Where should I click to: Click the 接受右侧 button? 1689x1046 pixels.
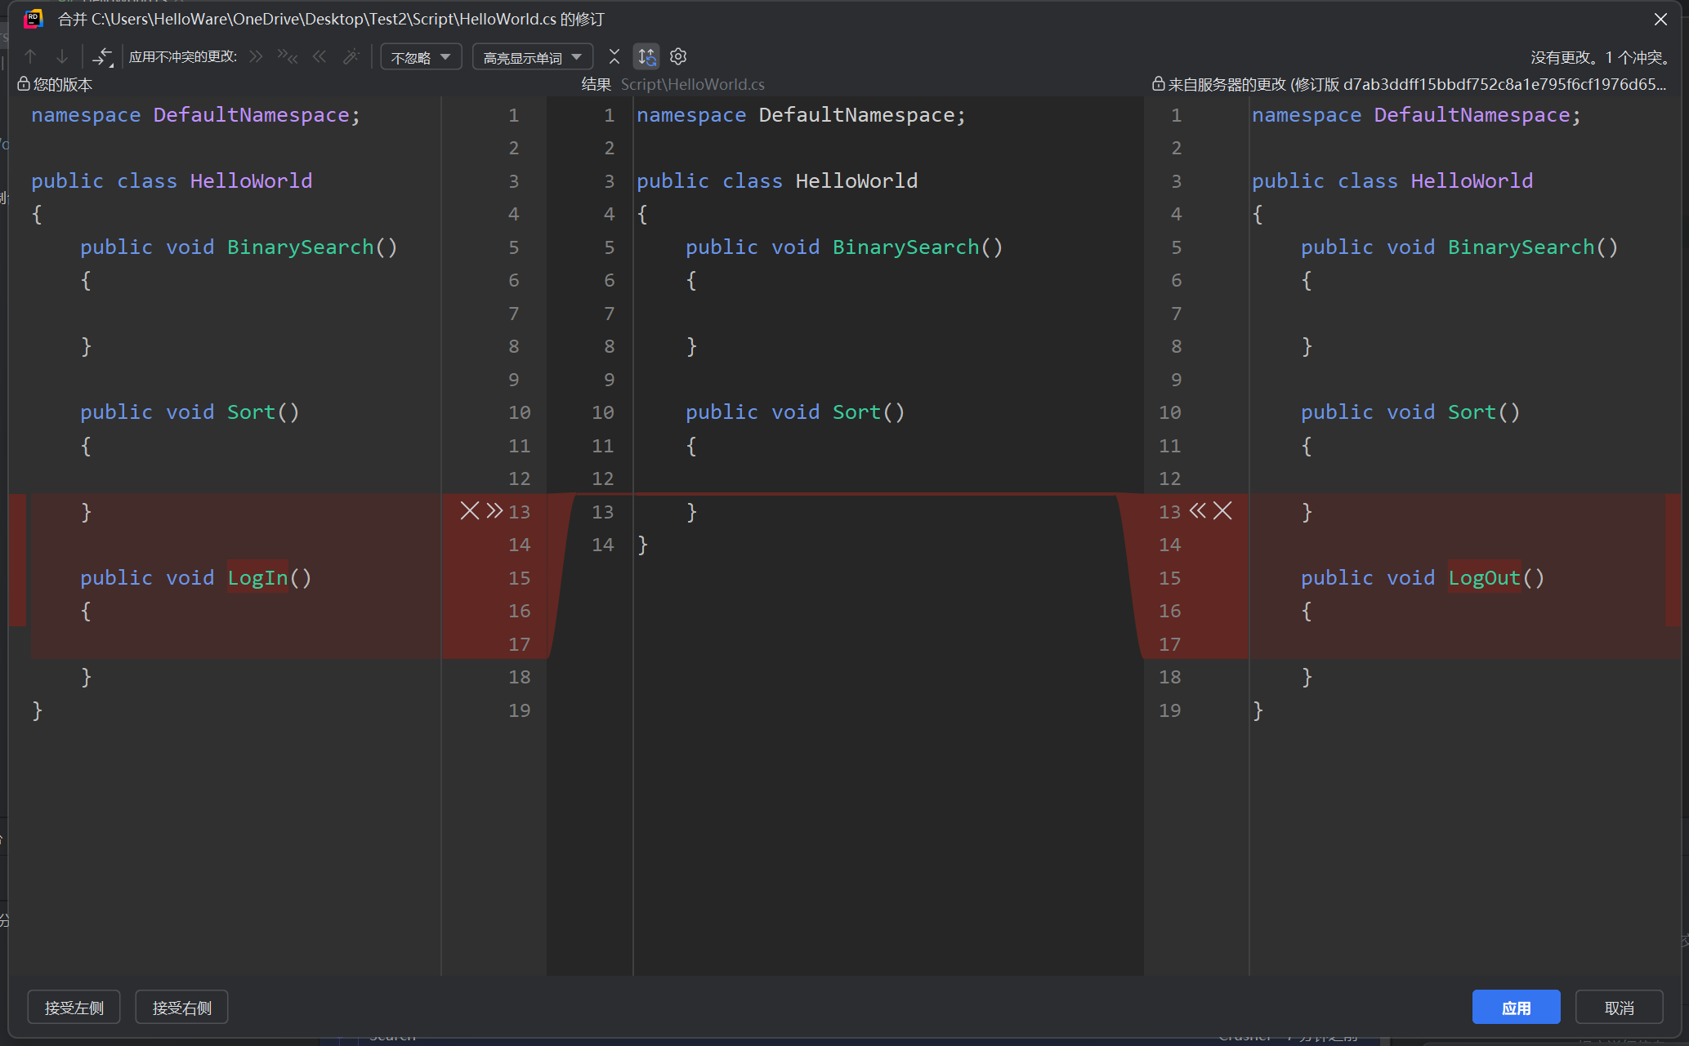pyautogui.click(x=181, y=1008)
